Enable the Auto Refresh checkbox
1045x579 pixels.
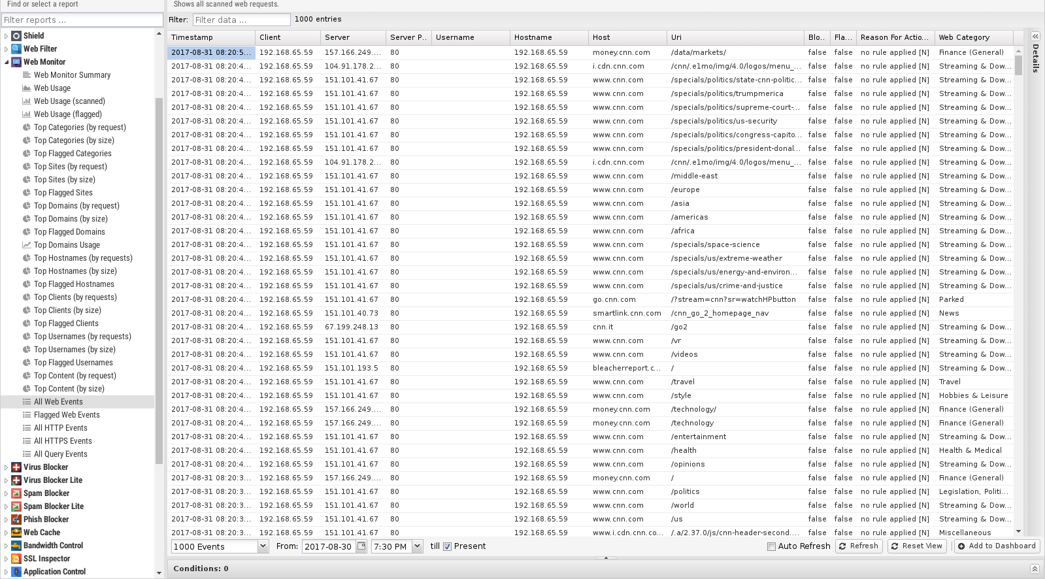[771, 546]
